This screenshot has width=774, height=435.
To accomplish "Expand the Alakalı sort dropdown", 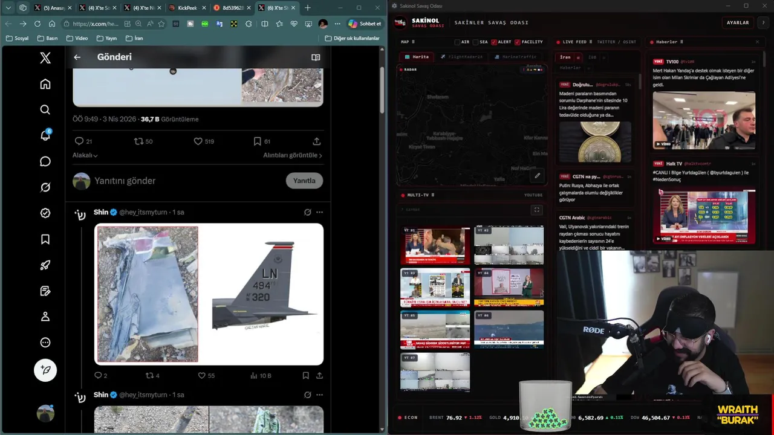I will (85, 155).
